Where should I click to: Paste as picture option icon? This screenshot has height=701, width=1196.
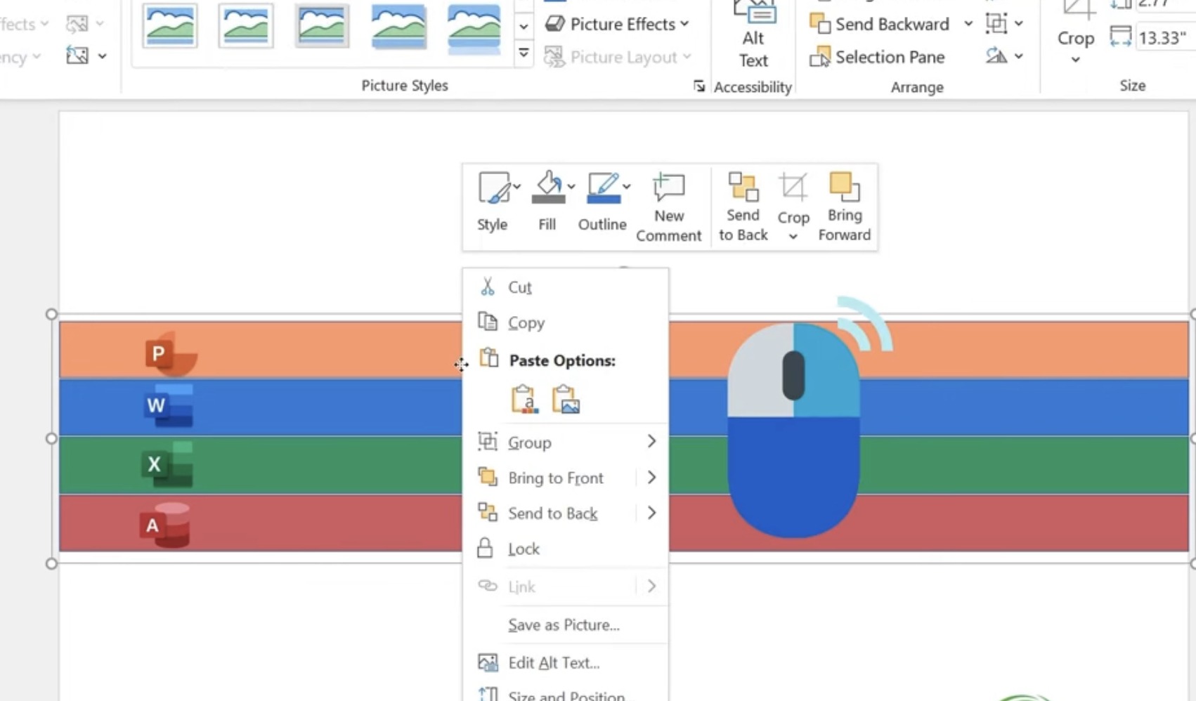pos(566,399)
